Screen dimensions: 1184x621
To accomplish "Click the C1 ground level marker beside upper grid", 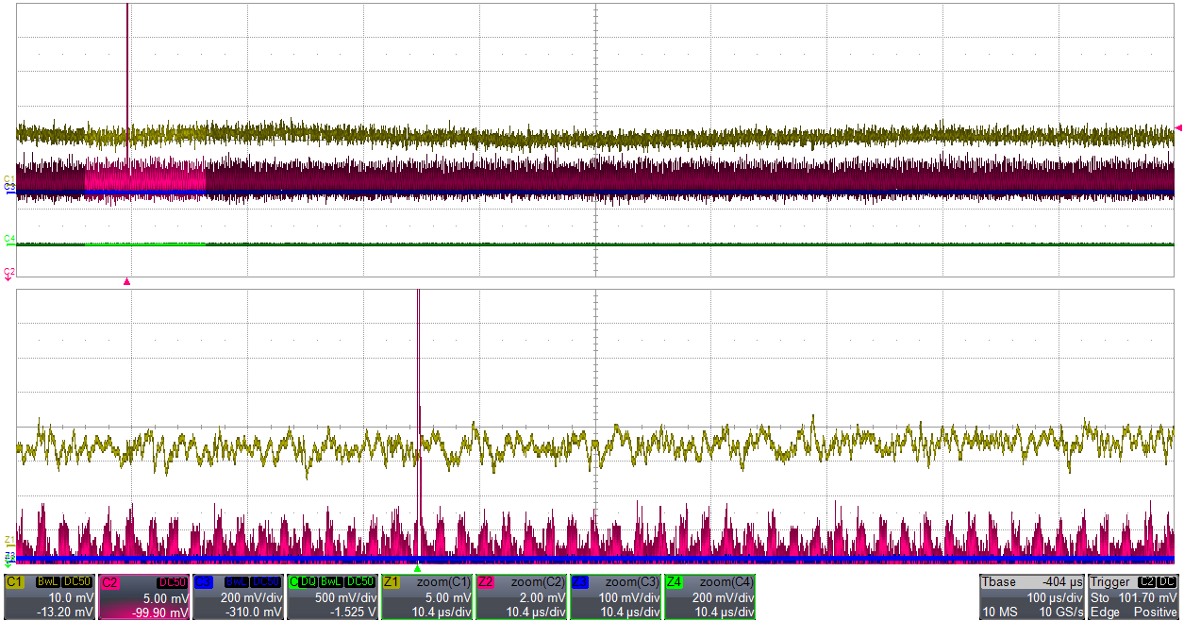I will (8, 178).
